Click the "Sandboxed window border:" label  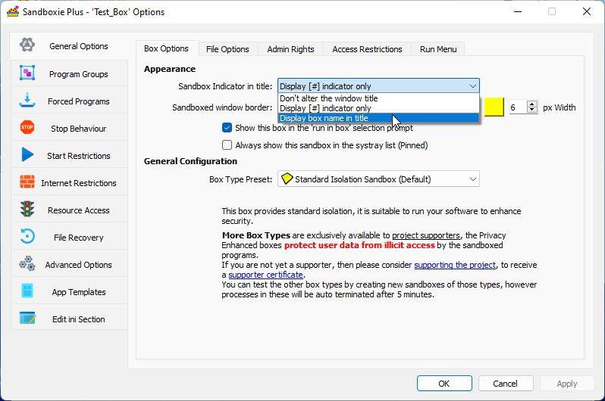point(222,107)
